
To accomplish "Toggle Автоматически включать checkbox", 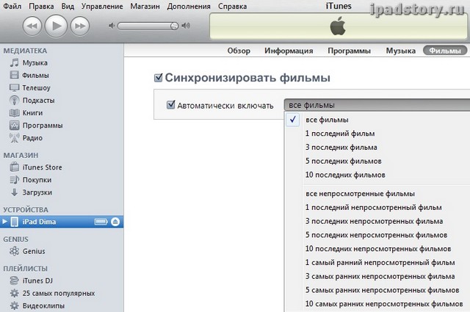I will coord(170,104).
